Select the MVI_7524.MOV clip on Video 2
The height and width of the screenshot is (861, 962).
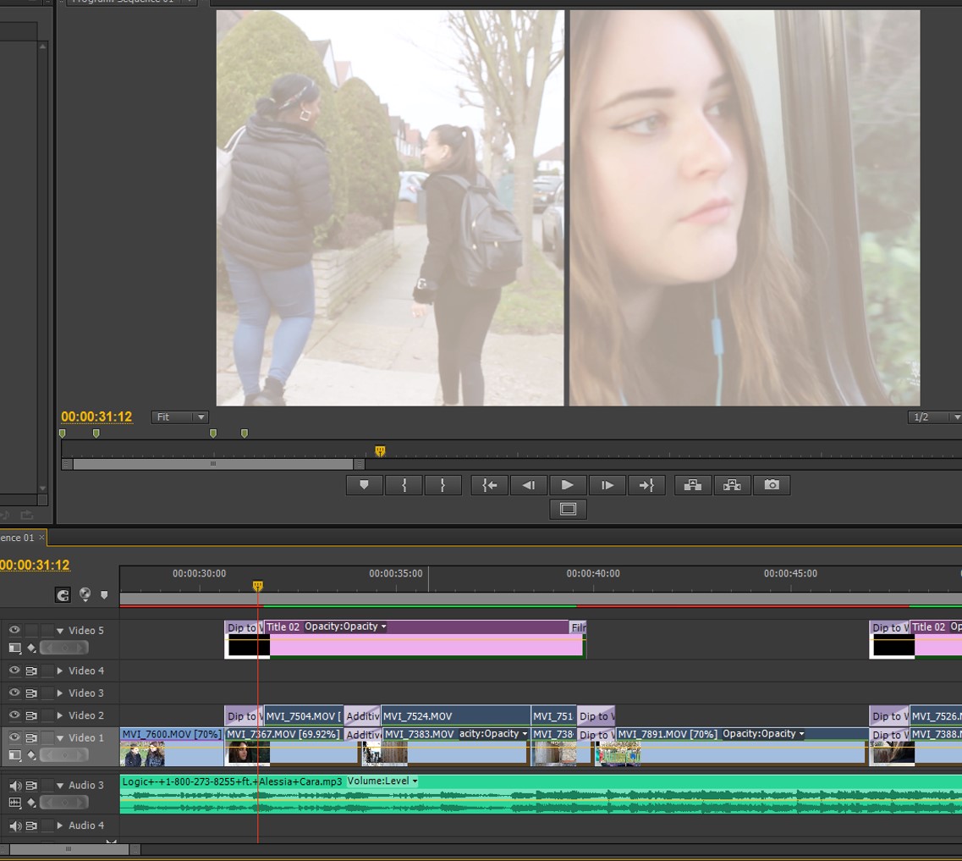(455, 716)
